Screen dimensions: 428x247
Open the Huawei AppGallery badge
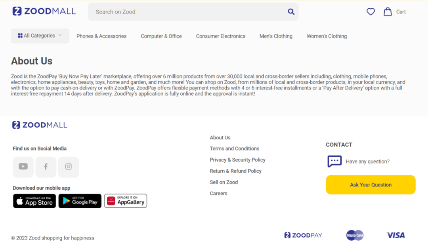click(126, 201)
